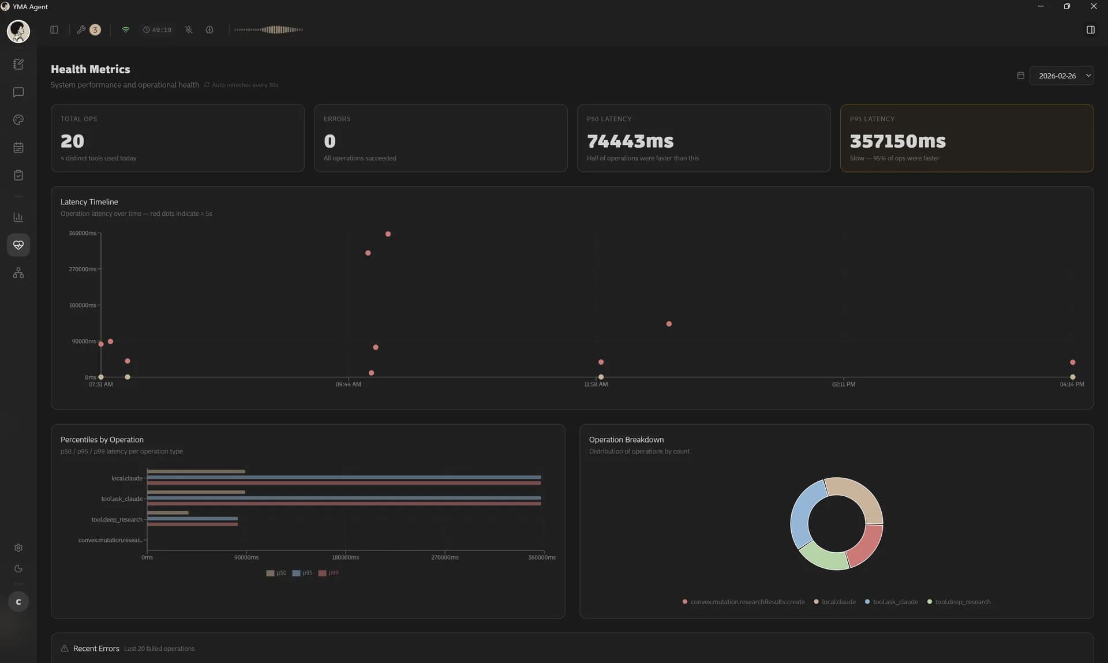The image size is (1108, 663).
Task: Select the p95 legend item below percentiles chart
Action: point(304,572)
